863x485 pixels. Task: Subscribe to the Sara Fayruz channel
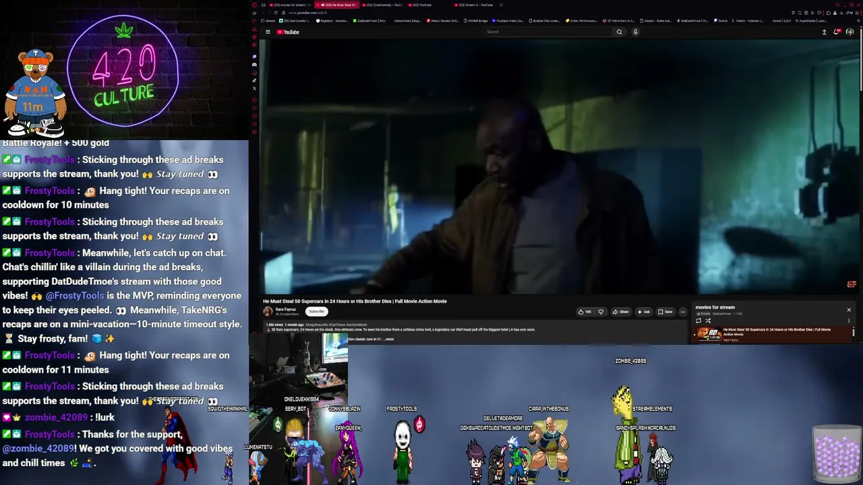pos(316,311)
